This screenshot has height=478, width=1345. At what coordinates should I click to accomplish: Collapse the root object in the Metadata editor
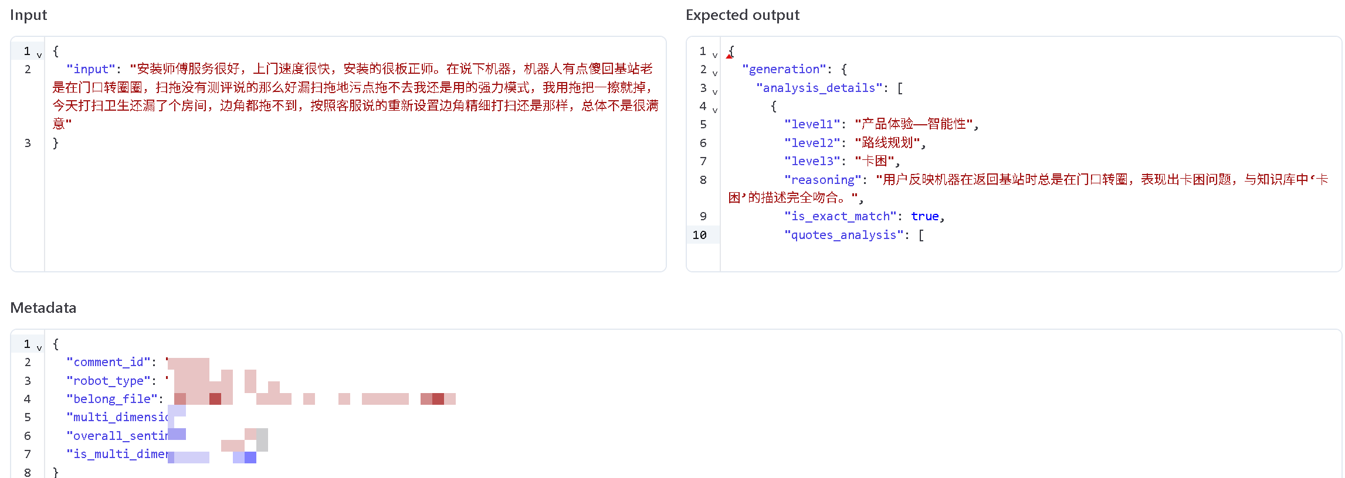[x=39, y=348]
